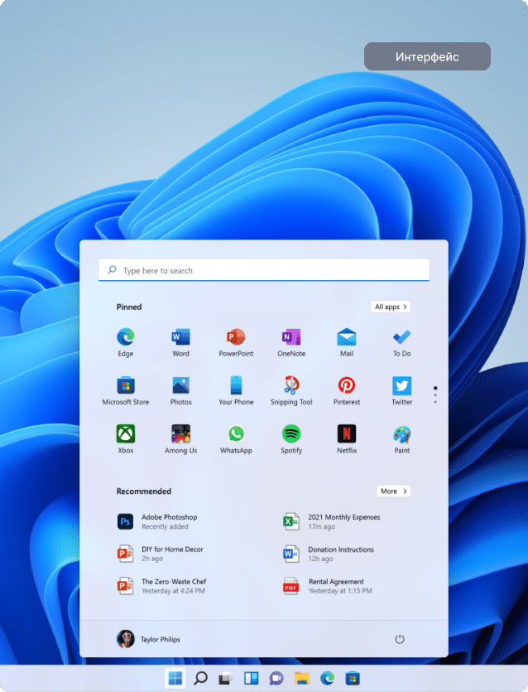This screenshot has height=692, width=528.
Task: Open Rental Agreement PDF
Action: coord(328,586)
